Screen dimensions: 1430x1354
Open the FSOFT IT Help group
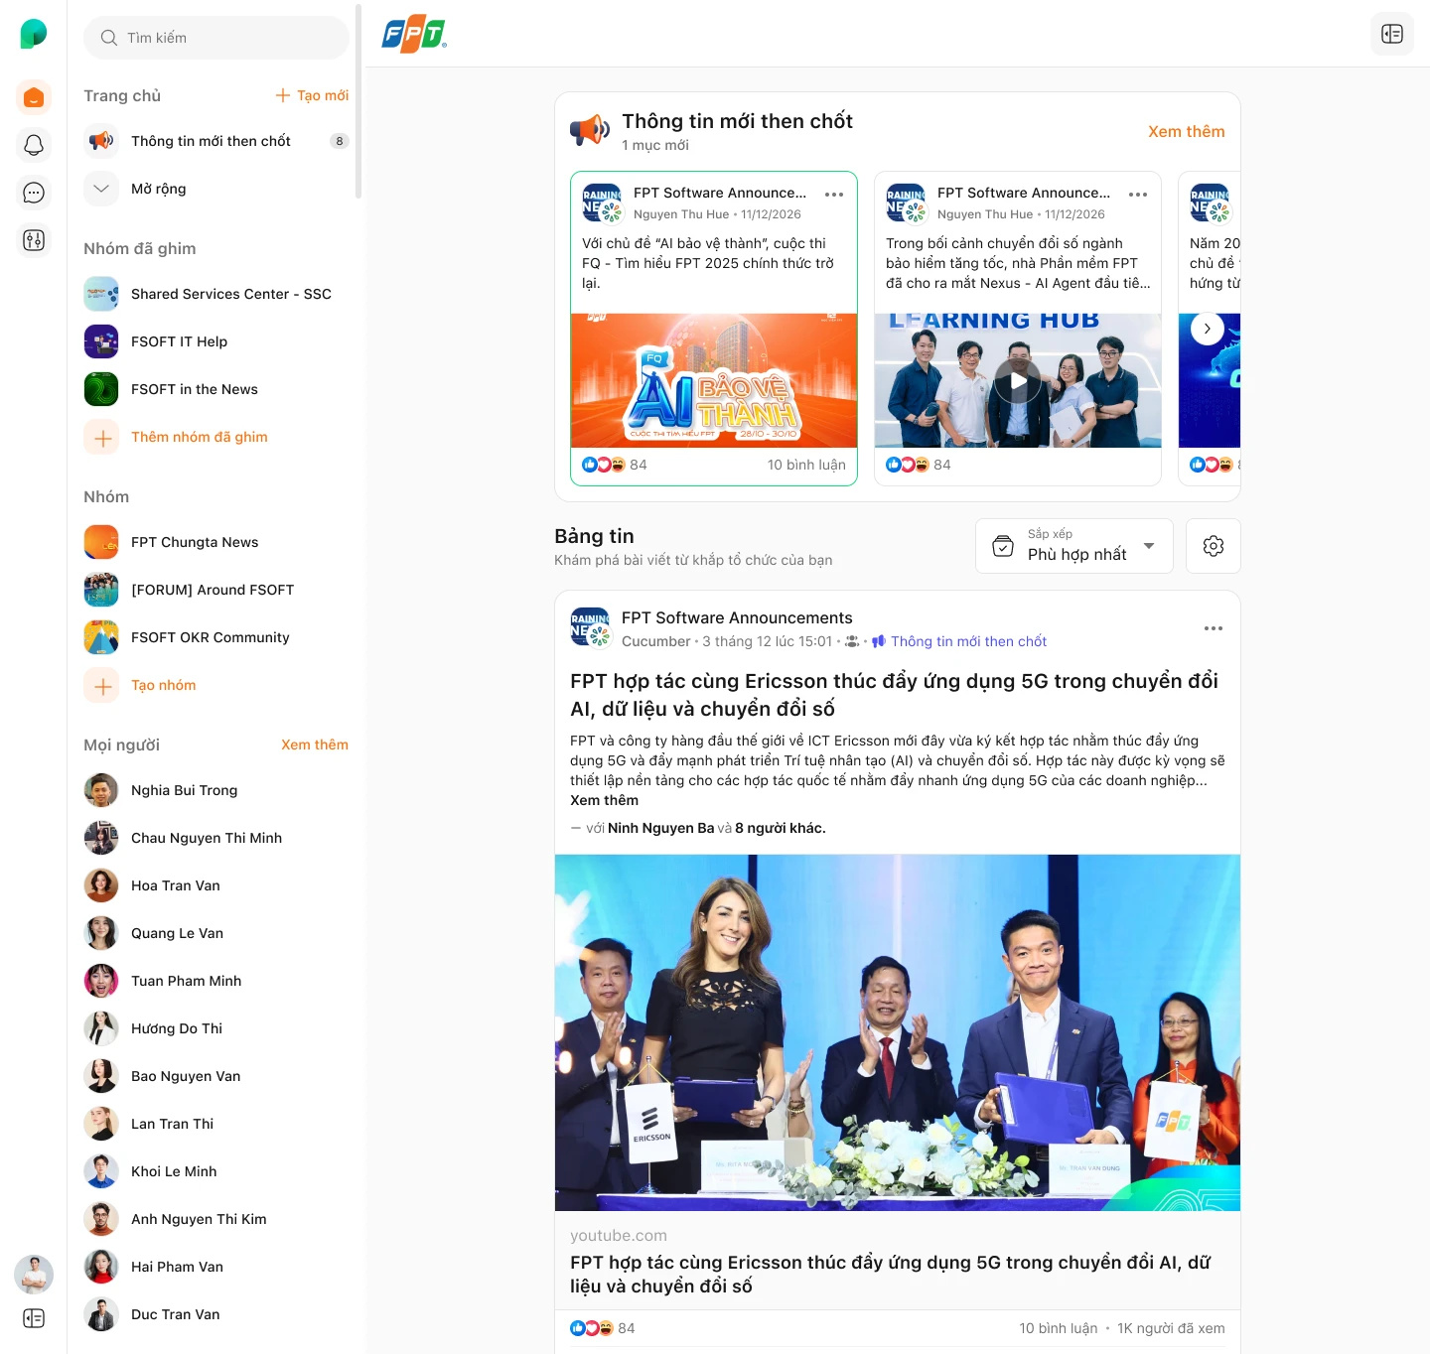click(x=179, y=341)
